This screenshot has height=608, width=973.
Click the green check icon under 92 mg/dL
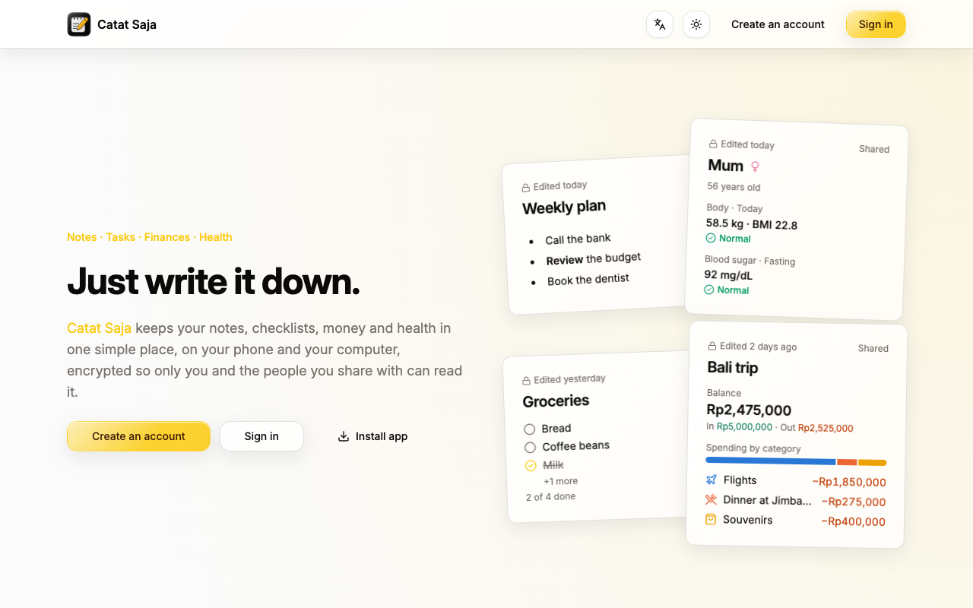point(709,290)
